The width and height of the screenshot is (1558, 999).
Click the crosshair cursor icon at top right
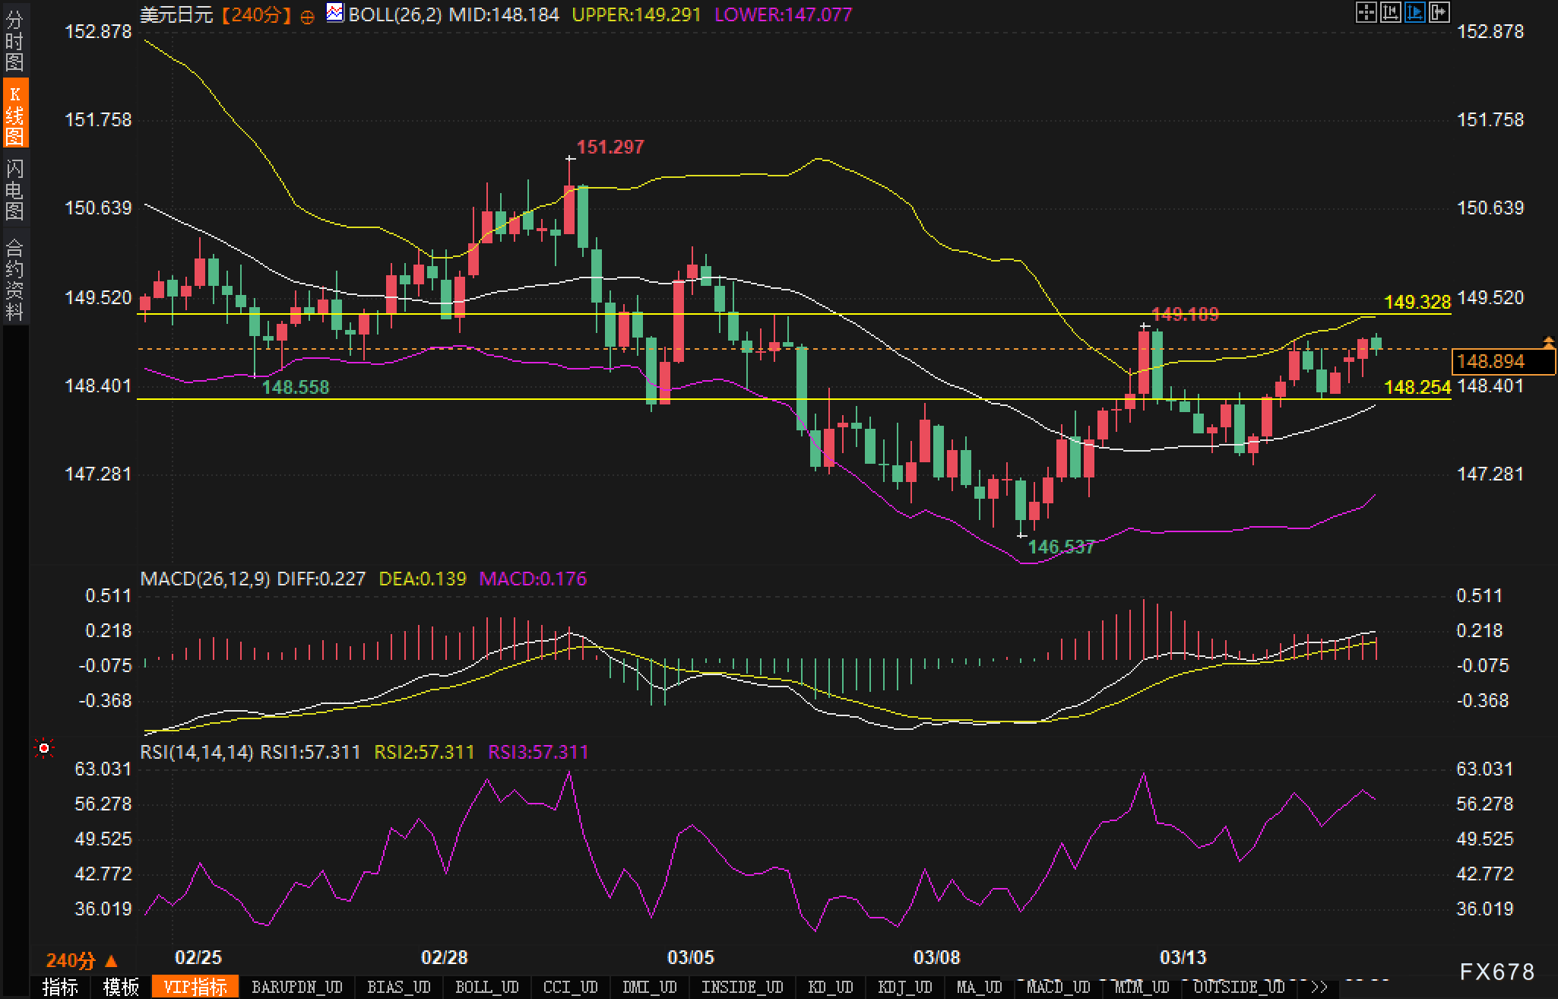pos(1366,13)
